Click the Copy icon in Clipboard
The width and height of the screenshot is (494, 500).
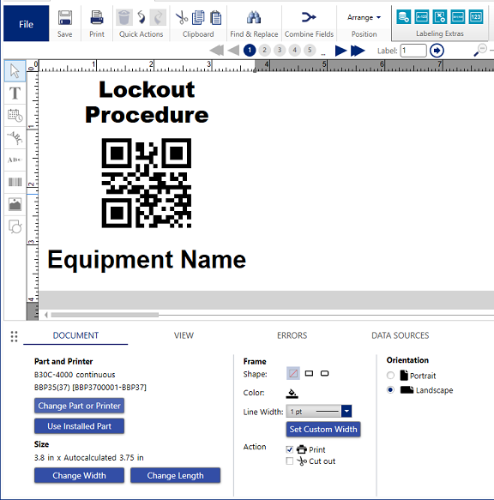pyautogui.click(x=198, y=17)
